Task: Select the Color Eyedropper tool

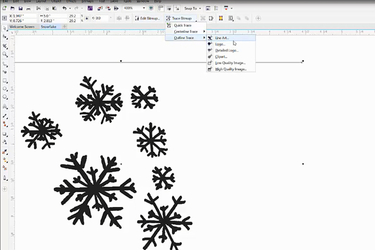Action: [x=5, y=152]
